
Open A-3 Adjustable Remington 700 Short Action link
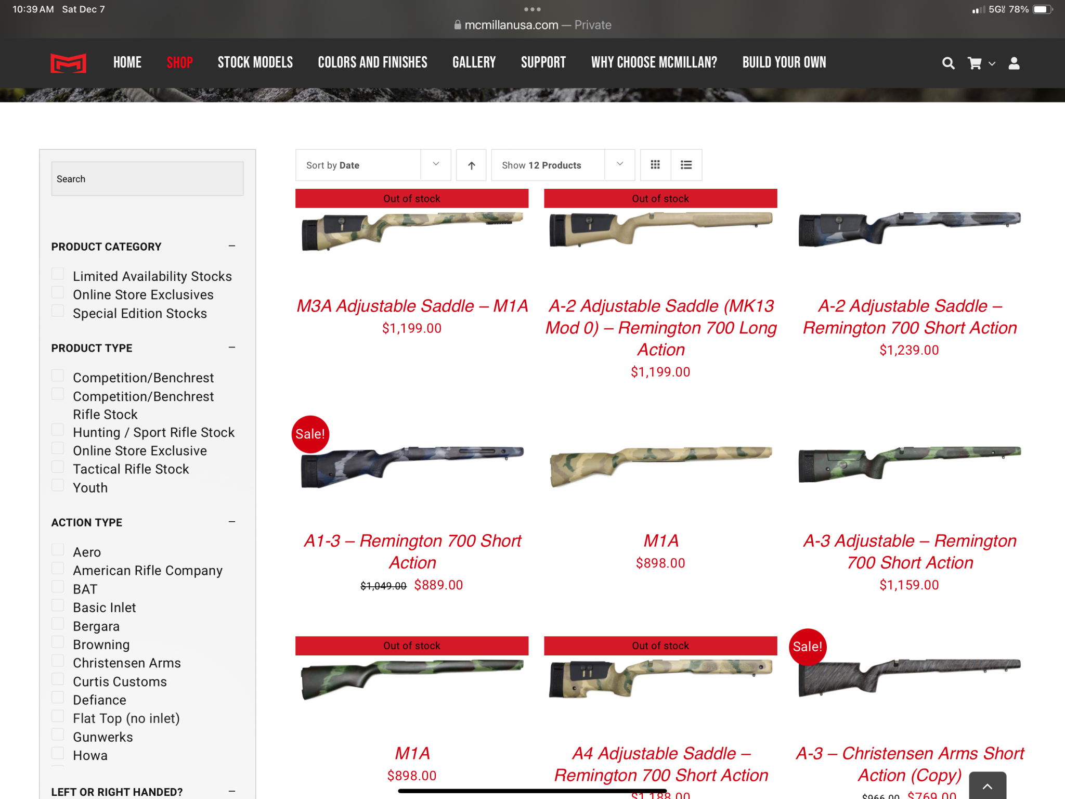910,552
